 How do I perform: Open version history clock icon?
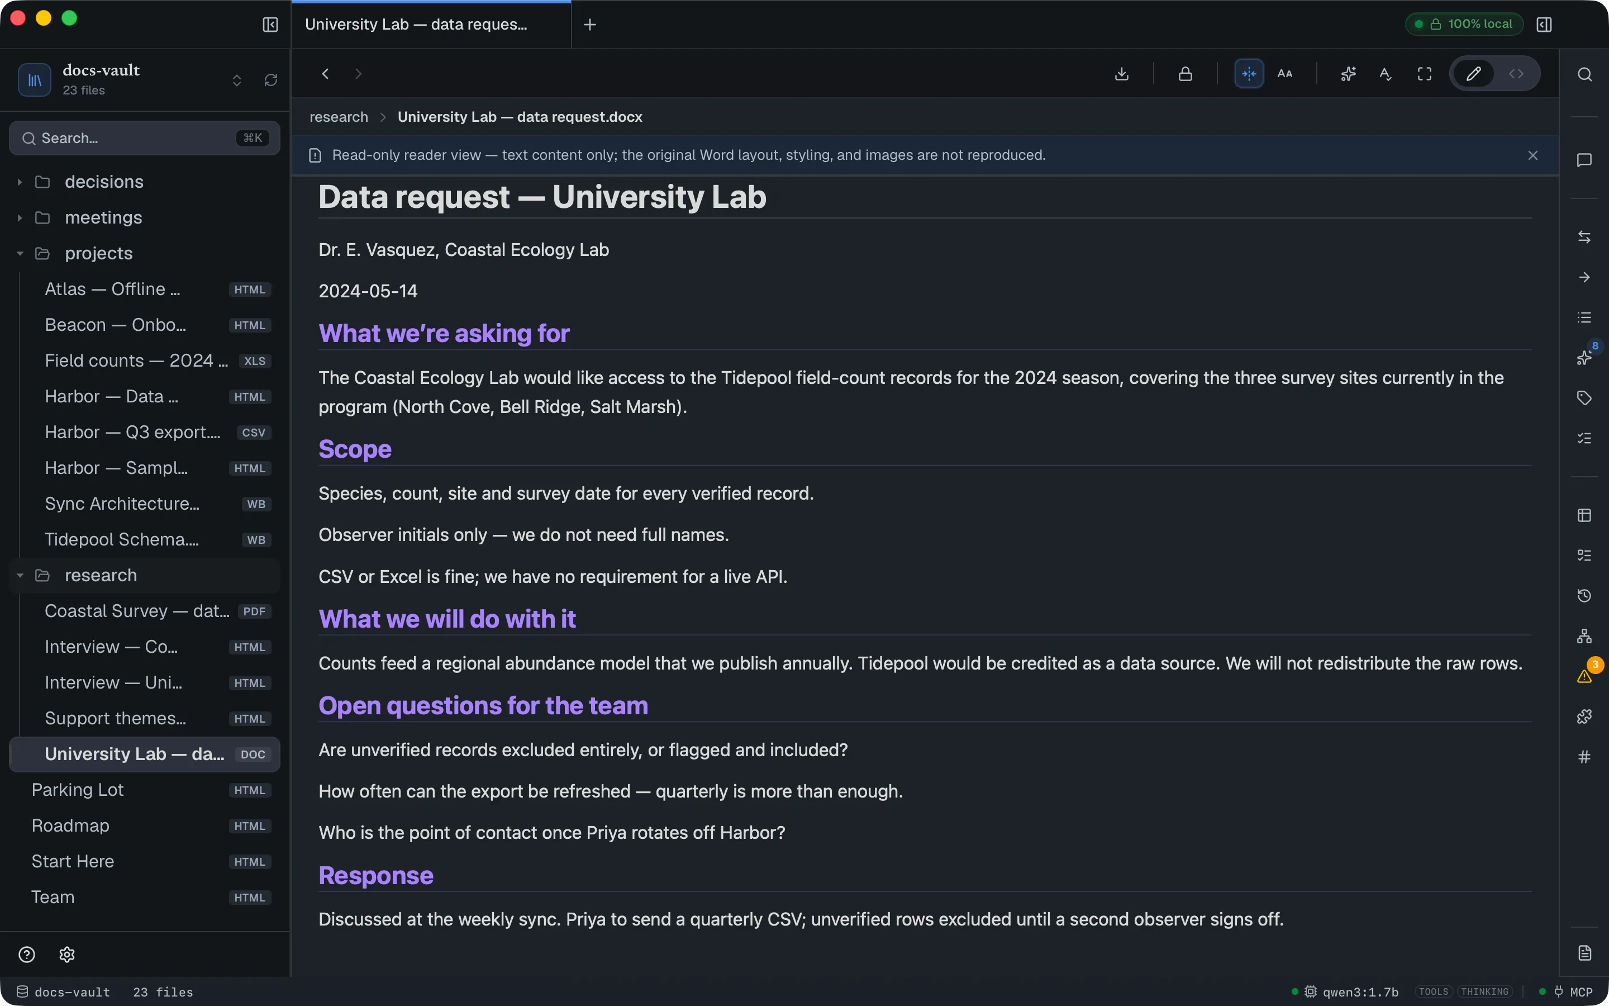(1584, 595)
